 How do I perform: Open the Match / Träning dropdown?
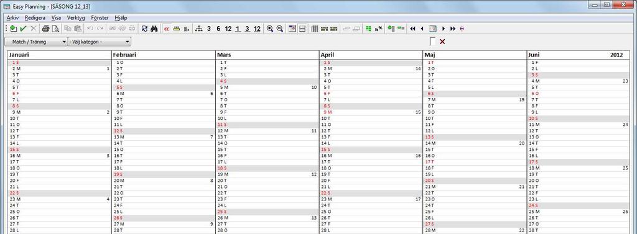coord(36,42)
